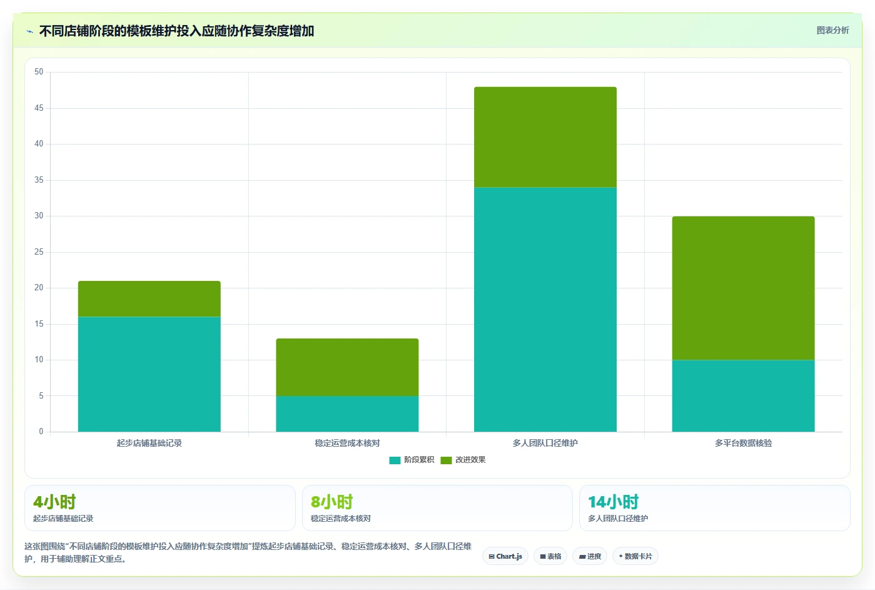The width and height of the screenshot is (875, 590).
Task: Click the 阶段累积 legend label text
Action: [x=419, y=460]
